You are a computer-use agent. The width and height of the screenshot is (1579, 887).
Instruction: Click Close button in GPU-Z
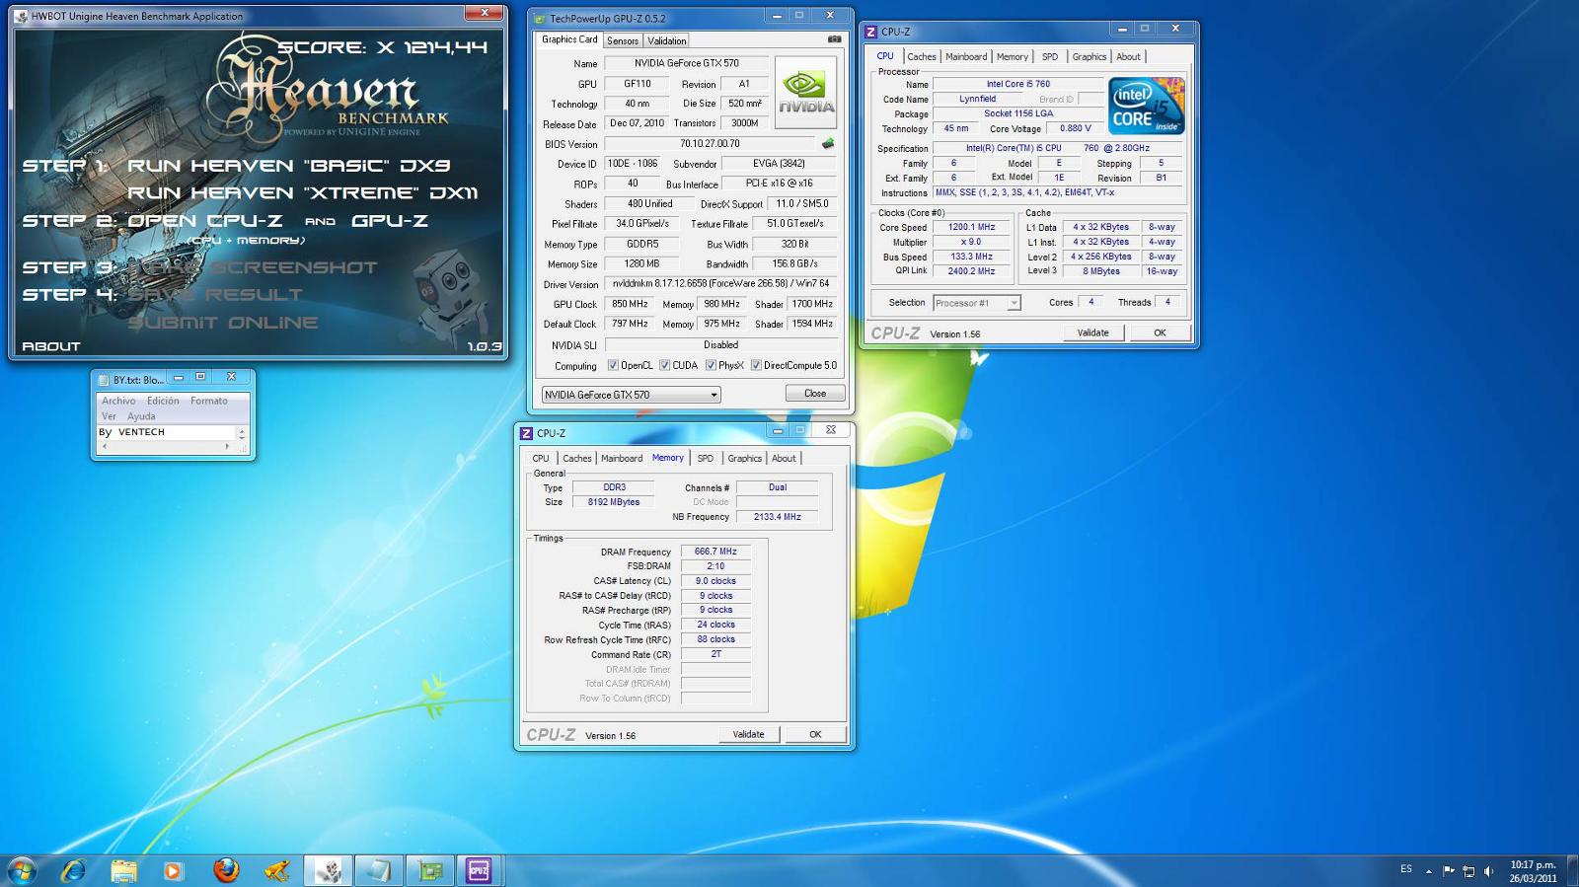pos(815,393)
